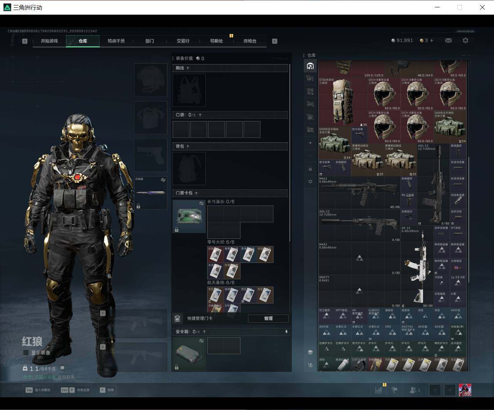Click the weight details list icon

click(x=62, y=368)
